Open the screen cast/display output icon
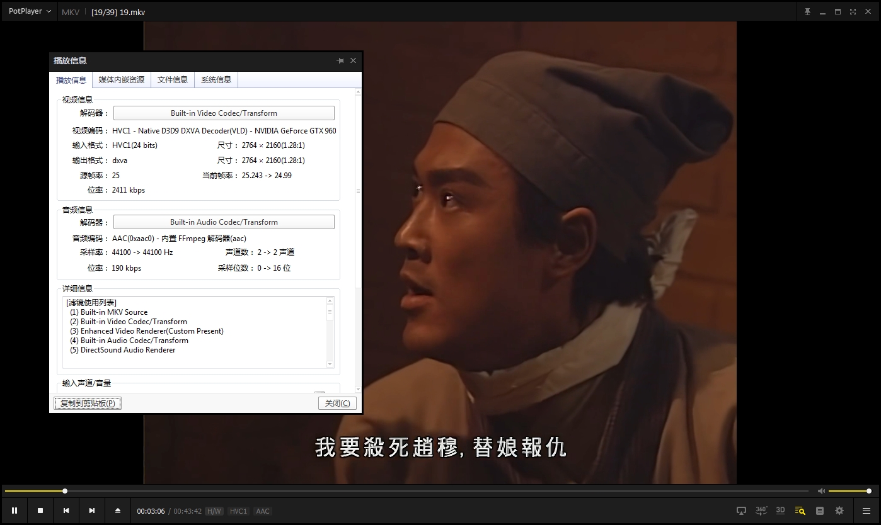This screenshot has width=881, height=525. pyautogui.click(x=742, y=511)
